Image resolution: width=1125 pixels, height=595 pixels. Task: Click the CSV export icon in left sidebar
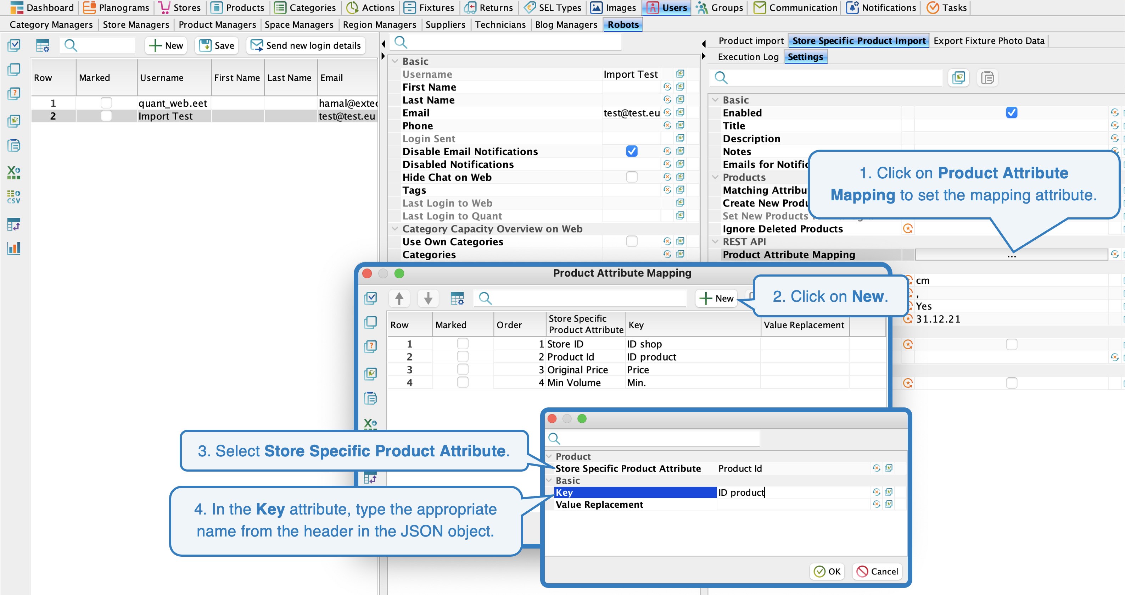13,197
